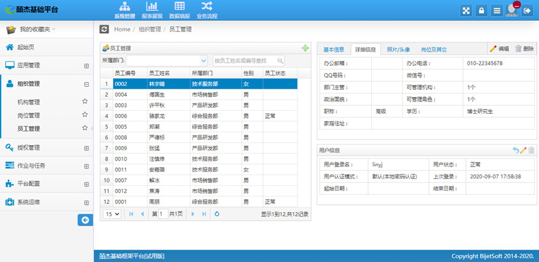Open the 照片/头像 tab
The height and width of the screenshot is (262, 539).
click(x=398, y=49)
